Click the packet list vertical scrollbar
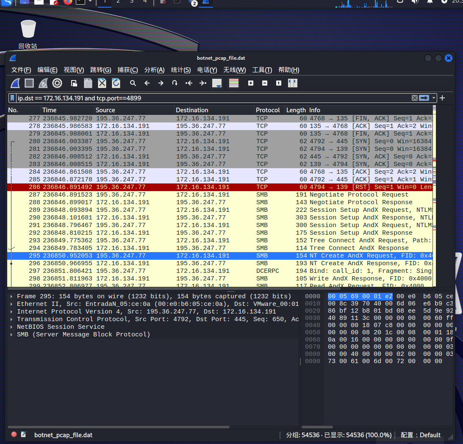 pos(434,196)
